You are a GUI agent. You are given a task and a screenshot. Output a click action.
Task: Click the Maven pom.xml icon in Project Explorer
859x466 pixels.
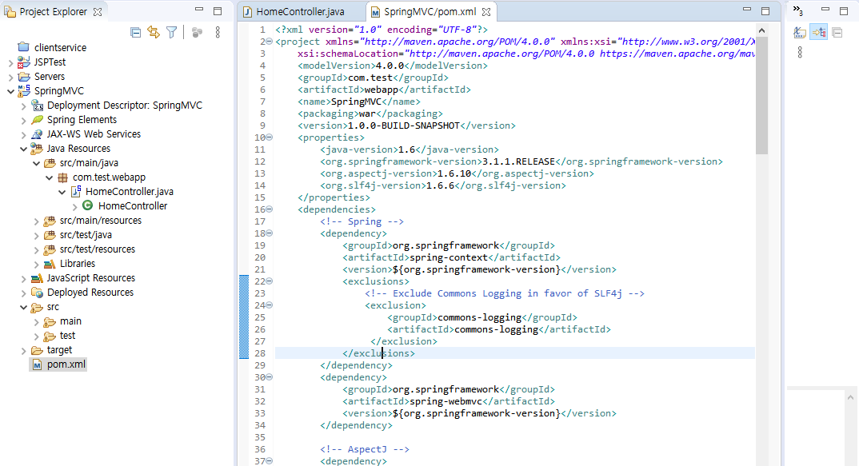[x=38, y=364]
